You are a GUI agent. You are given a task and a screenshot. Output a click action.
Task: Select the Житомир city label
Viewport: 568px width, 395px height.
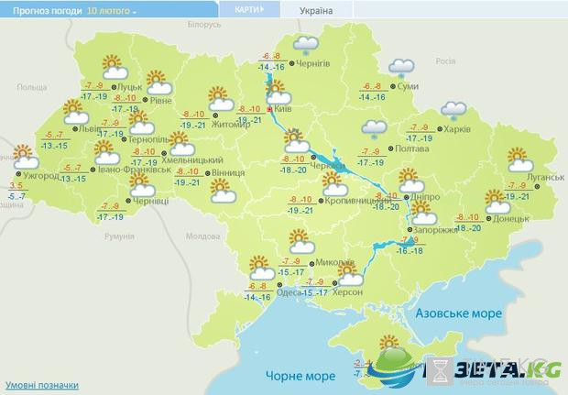pyautogui.click(x=231, y=125)
